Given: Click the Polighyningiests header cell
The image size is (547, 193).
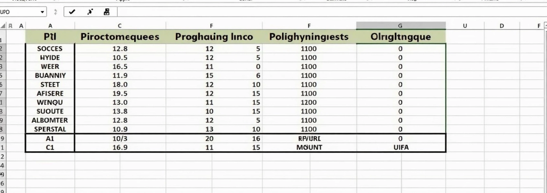Looking at the screenshot, I should coord(309,37).
